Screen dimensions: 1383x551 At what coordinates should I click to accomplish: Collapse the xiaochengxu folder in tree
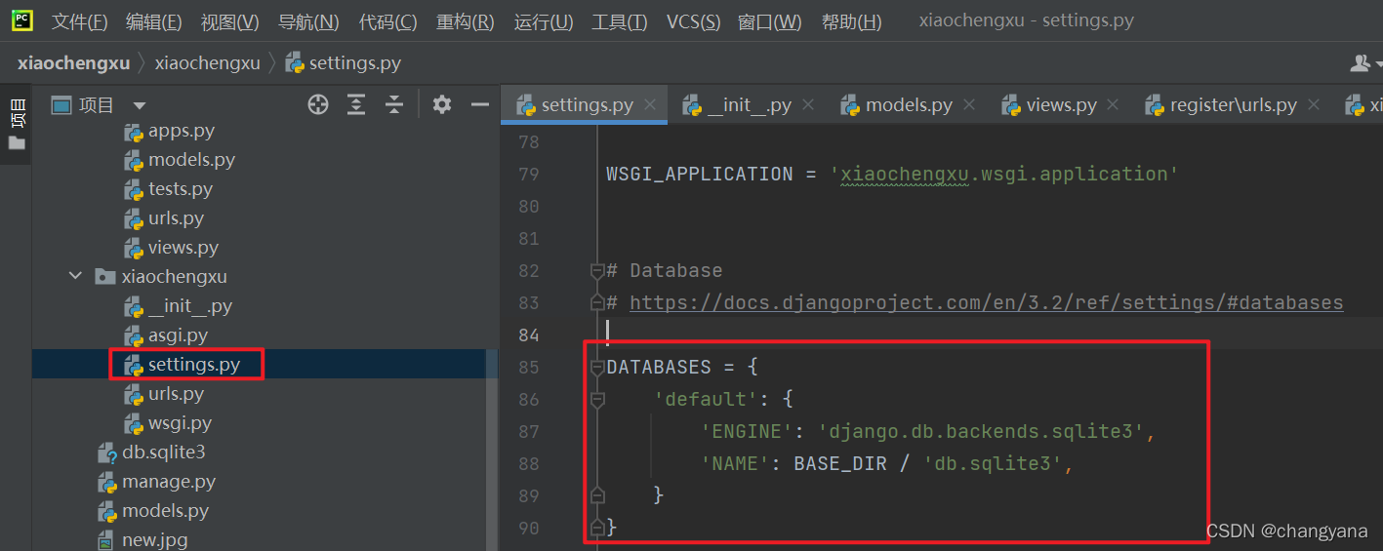pos(75,276)
